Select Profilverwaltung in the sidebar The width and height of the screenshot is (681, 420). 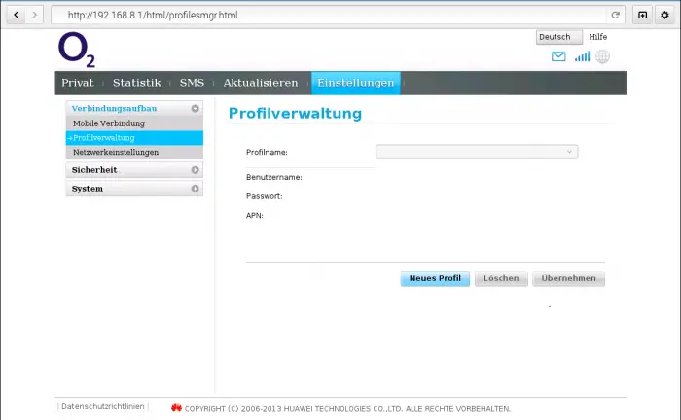coord(134,137)
